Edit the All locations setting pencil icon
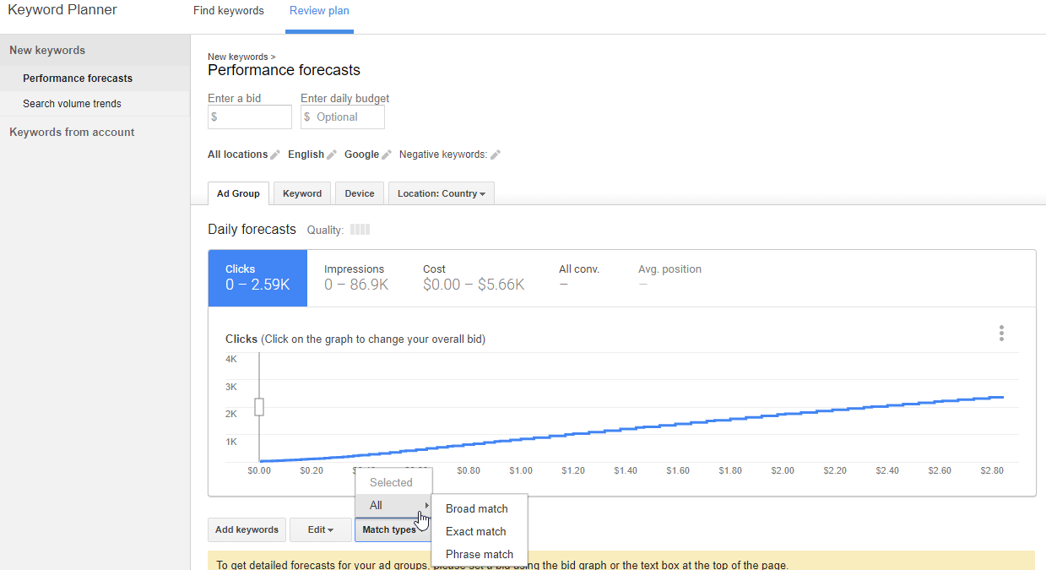This screenshot has width=1046, height=570. (x=276, y=155)
